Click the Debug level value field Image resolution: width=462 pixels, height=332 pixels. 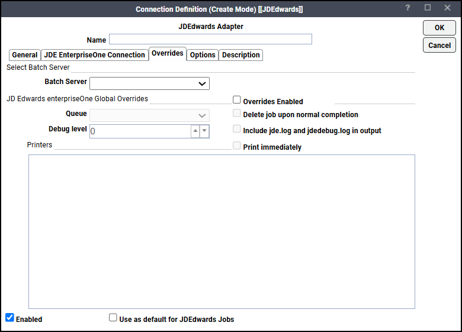[x=140, y=131]
